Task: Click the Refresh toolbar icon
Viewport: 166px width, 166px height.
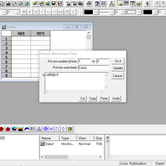Action: coord(97,3)
